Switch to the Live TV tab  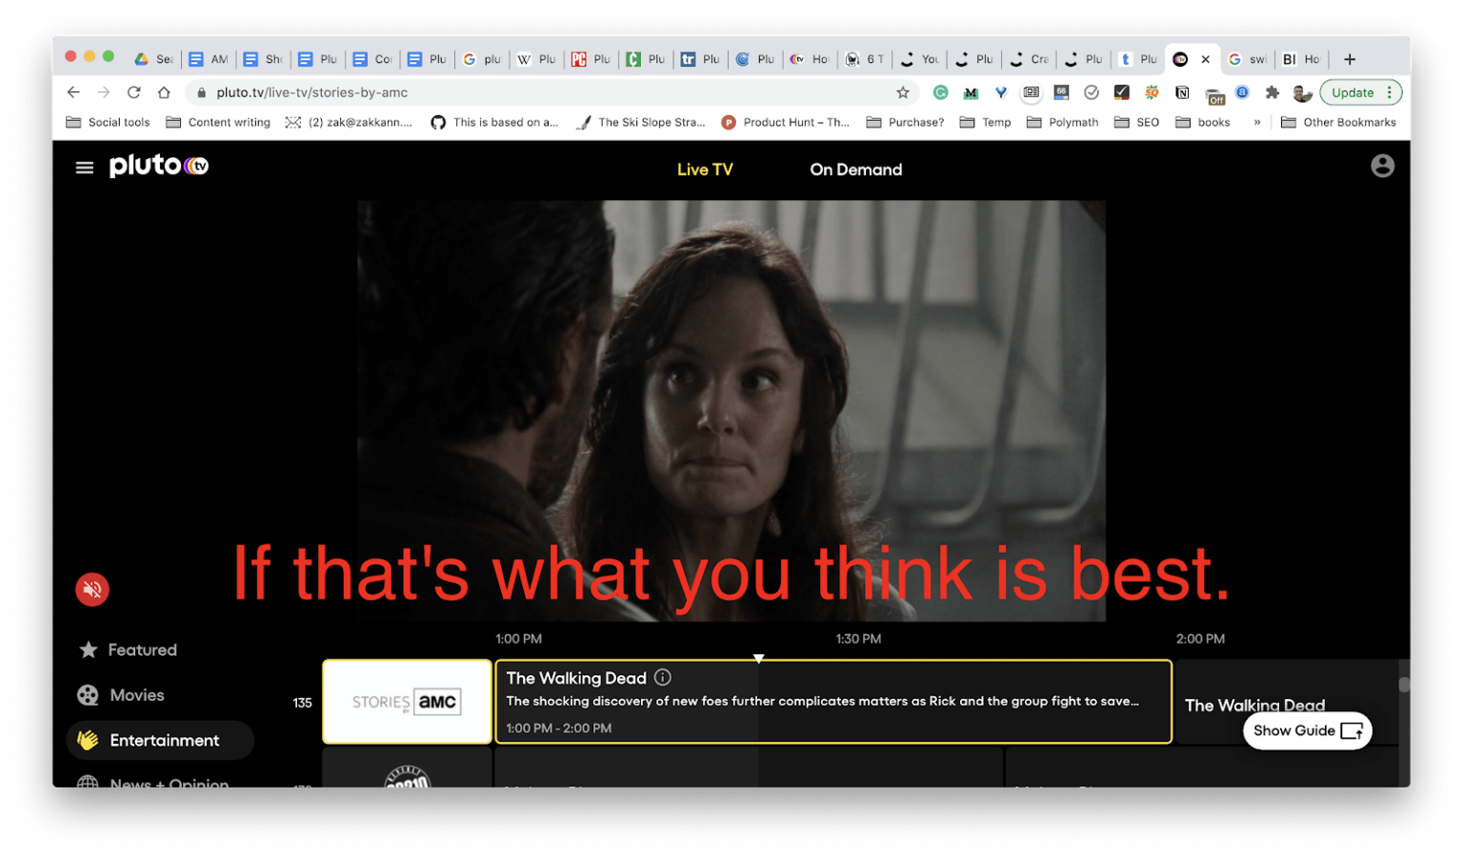pyautogui.click(x=705, y=169)
